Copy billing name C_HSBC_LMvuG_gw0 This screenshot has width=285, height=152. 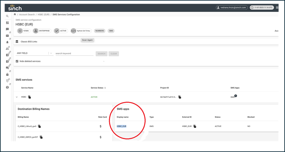[39, 126]
